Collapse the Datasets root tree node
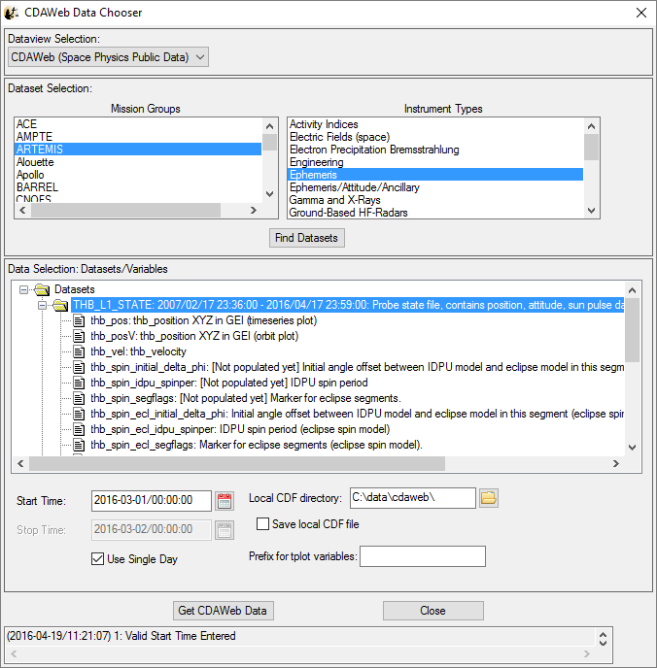657x668 pixels. coord(24,289)
